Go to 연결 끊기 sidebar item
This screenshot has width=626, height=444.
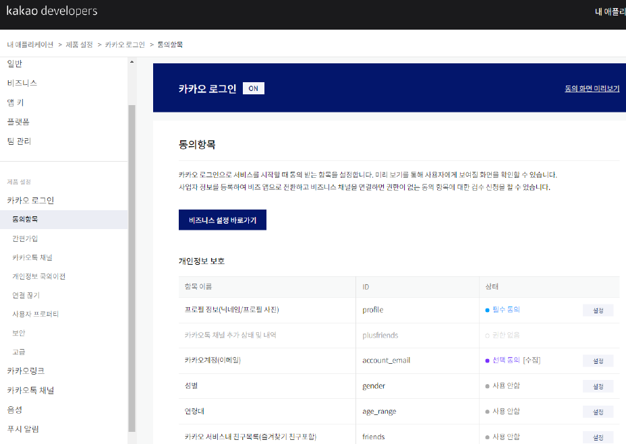pos(26,295)
